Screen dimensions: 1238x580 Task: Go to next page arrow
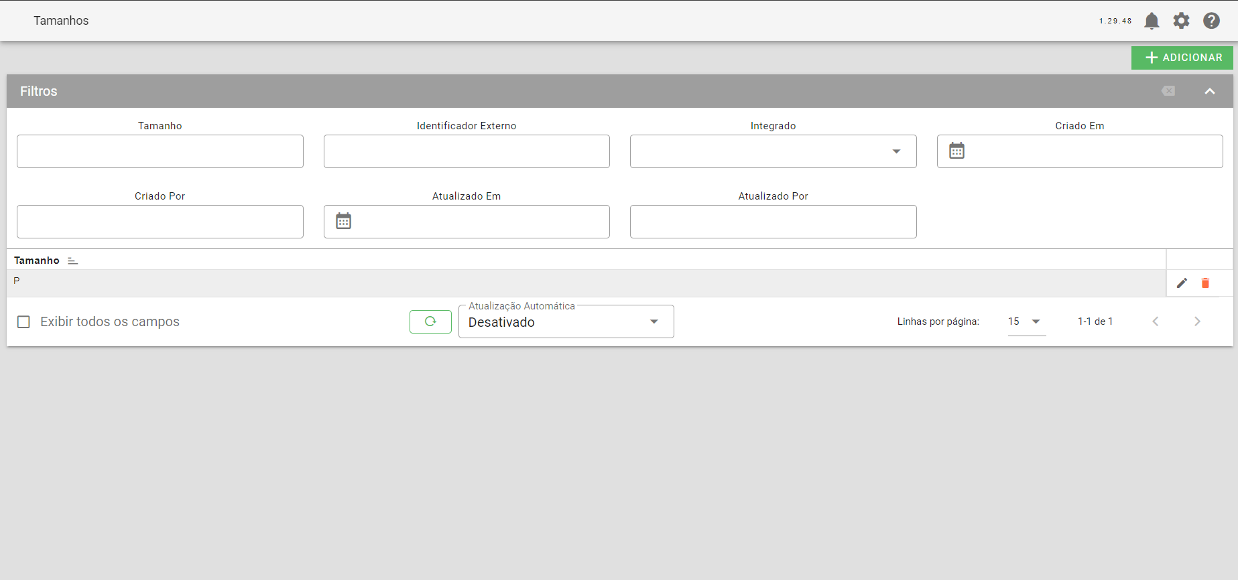1197,321
